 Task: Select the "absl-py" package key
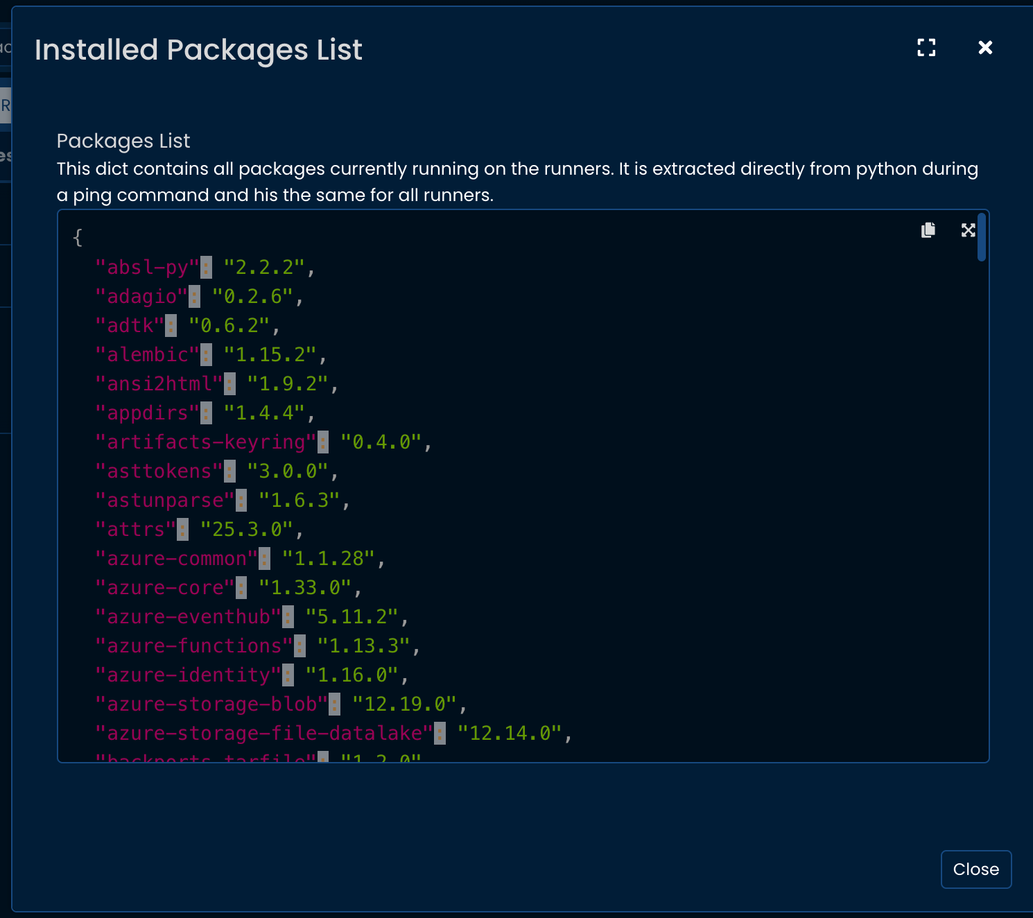[x=147, y=268]
